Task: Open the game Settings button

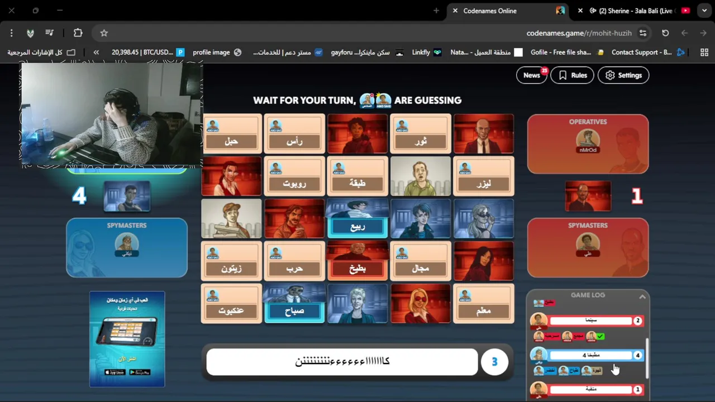Action: tap(623, 75)
